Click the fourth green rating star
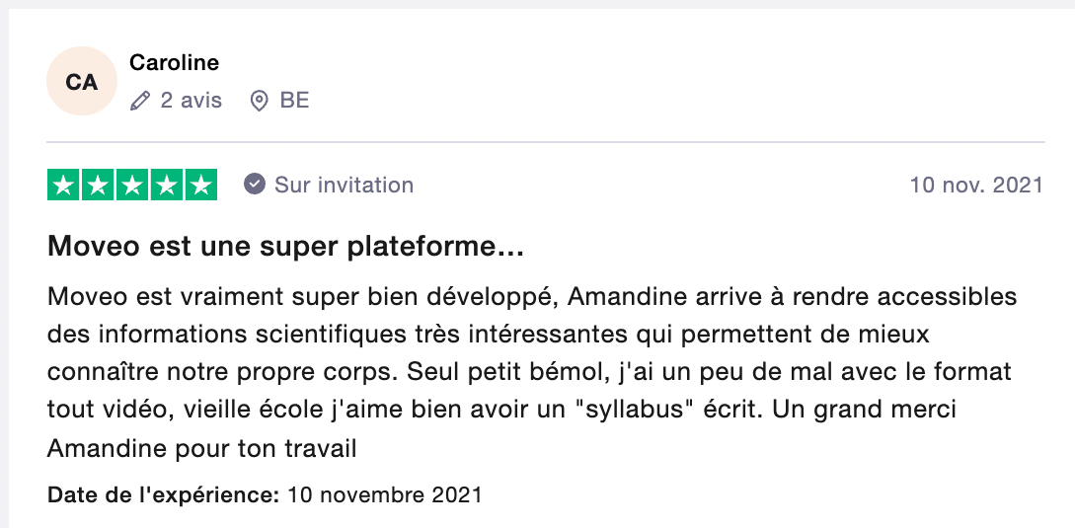The height and width of the screenshot is (528, 1075). [166, 186]
